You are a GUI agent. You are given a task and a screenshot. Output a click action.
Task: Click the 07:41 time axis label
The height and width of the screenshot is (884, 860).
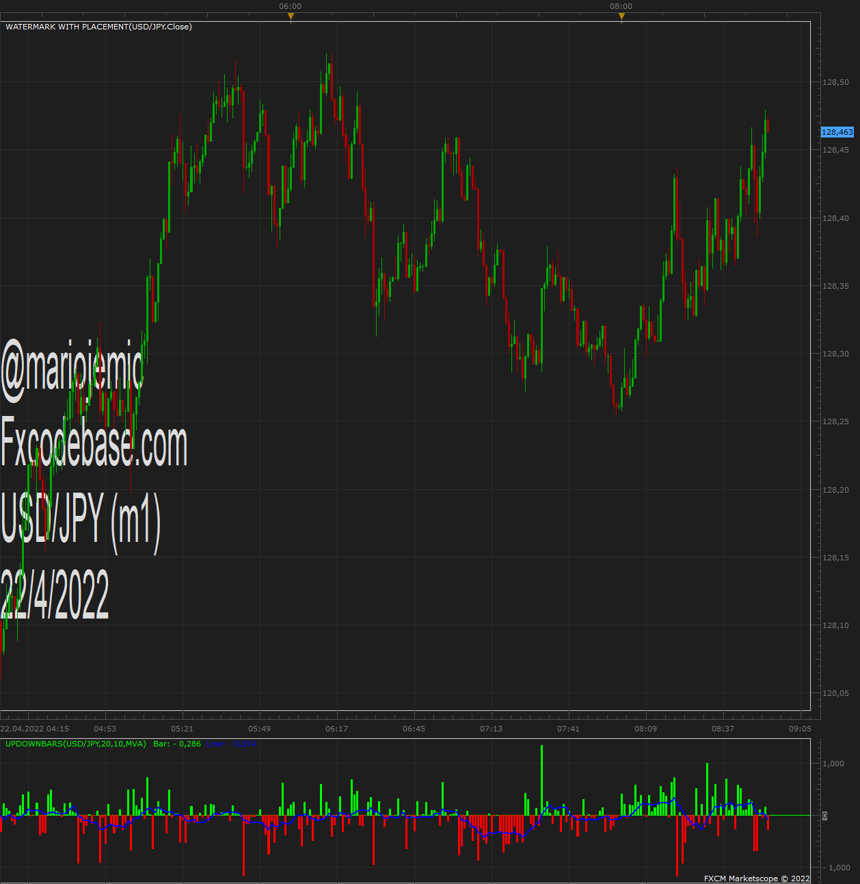[x=568, y=729]
